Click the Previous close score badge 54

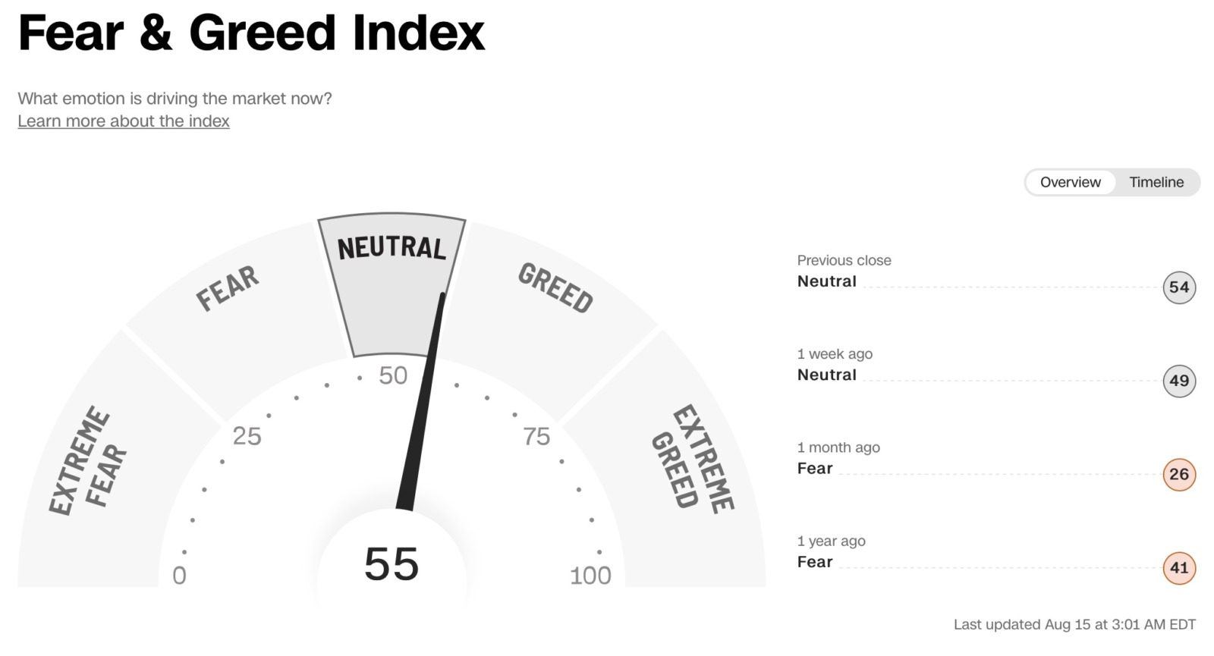1178,287
